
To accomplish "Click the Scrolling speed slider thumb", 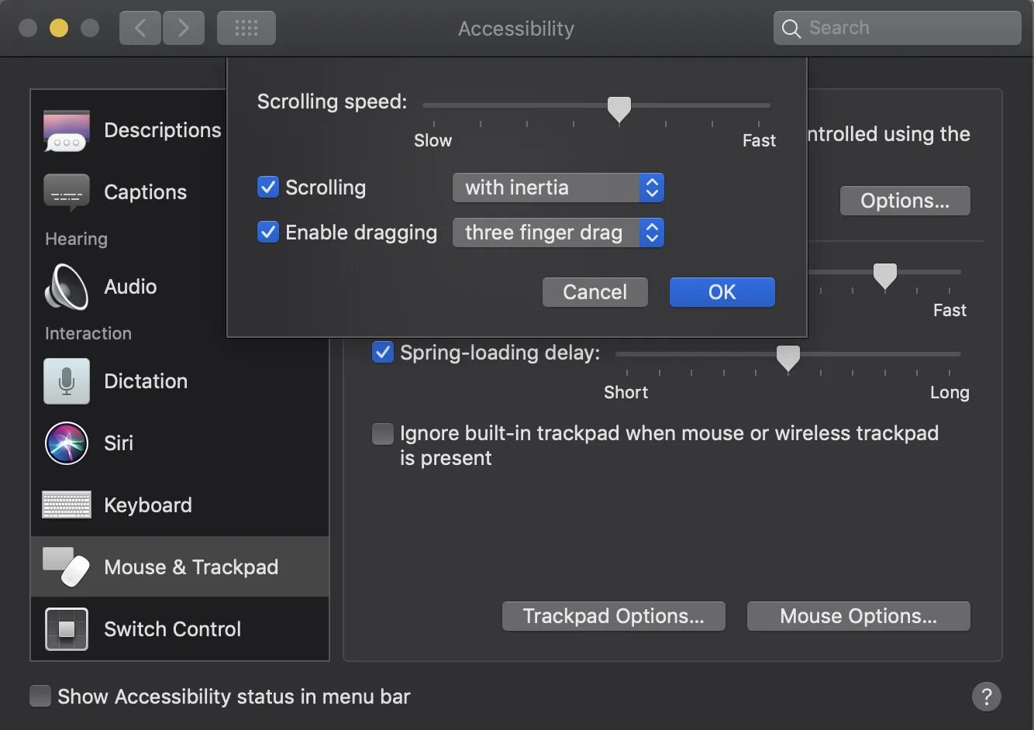I will tap(619, 110).
